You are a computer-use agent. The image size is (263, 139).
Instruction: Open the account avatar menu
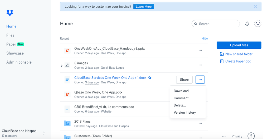[x=258, y=24]
